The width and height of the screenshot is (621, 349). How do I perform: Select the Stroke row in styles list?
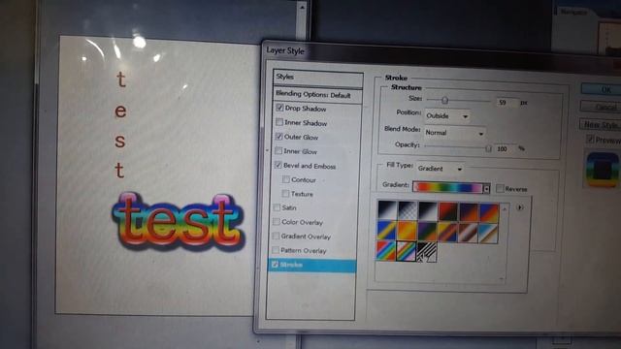click(312, 265)
